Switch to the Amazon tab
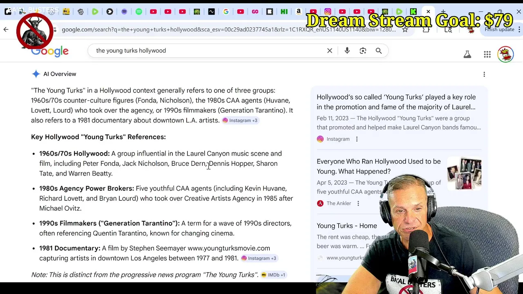The image size is (523, 294). (299, 12)
